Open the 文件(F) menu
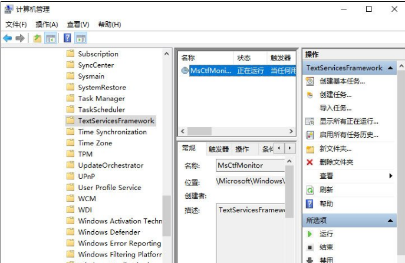 [x=16, y=25]
